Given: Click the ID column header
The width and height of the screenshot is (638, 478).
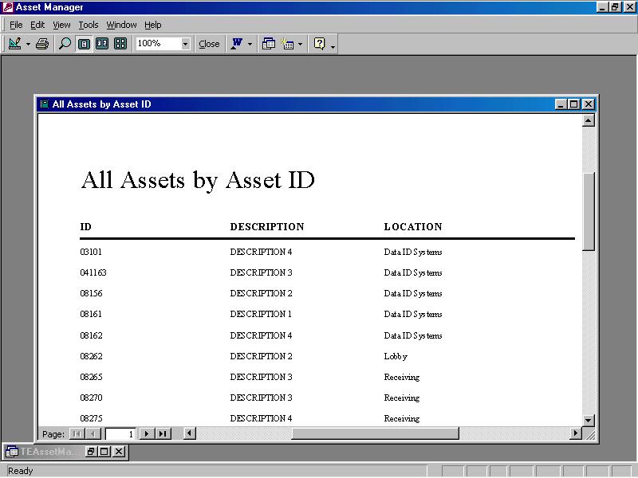Looking at the screenshot, I should click(x=85, y=227).
